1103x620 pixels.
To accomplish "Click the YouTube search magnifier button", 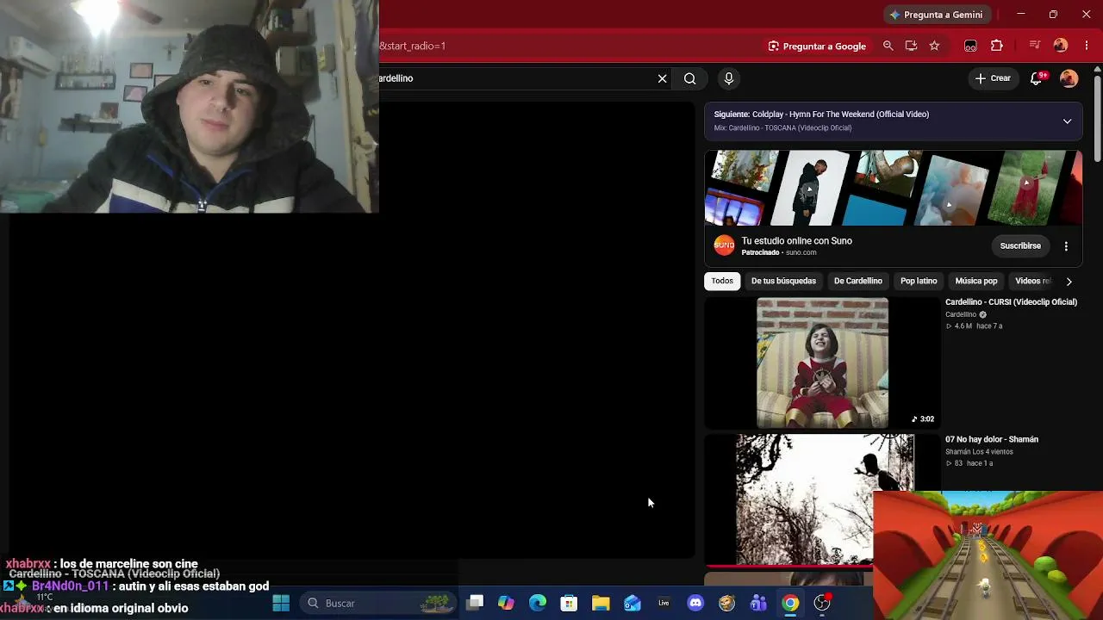I will click(x=689, y=78).
